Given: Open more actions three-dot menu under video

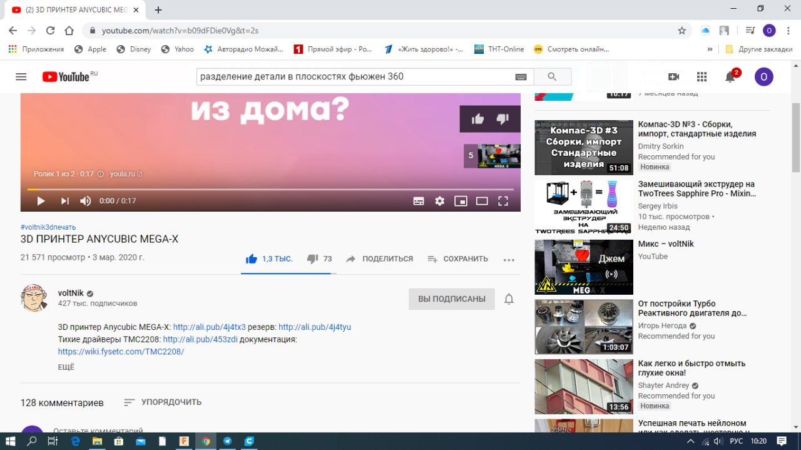Looking at the screenshot, I should [509, 259].
